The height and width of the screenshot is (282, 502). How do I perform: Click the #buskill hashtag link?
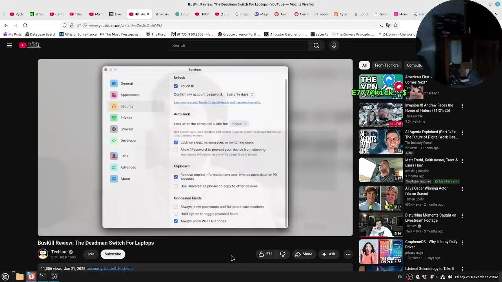click(109, 269)
